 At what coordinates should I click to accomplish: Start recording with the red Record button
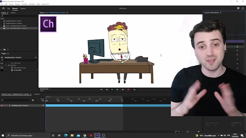128,90
